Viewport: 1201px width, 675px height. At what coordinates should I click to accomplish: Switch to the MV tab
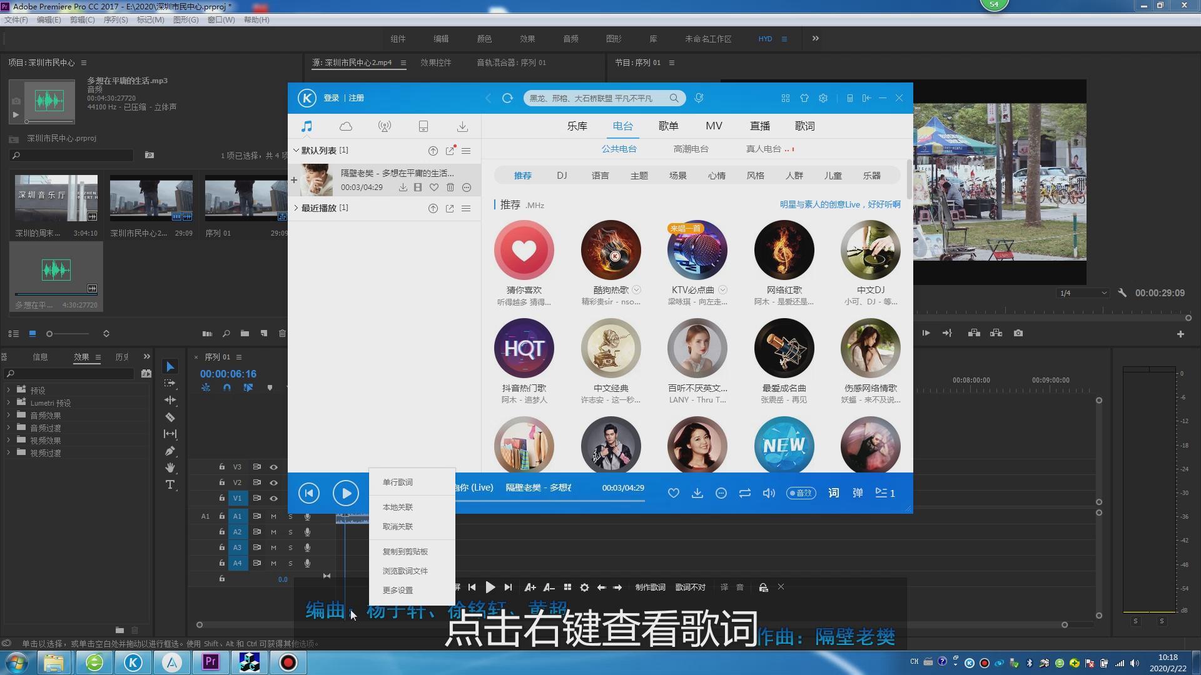click(x=714, y=126)
